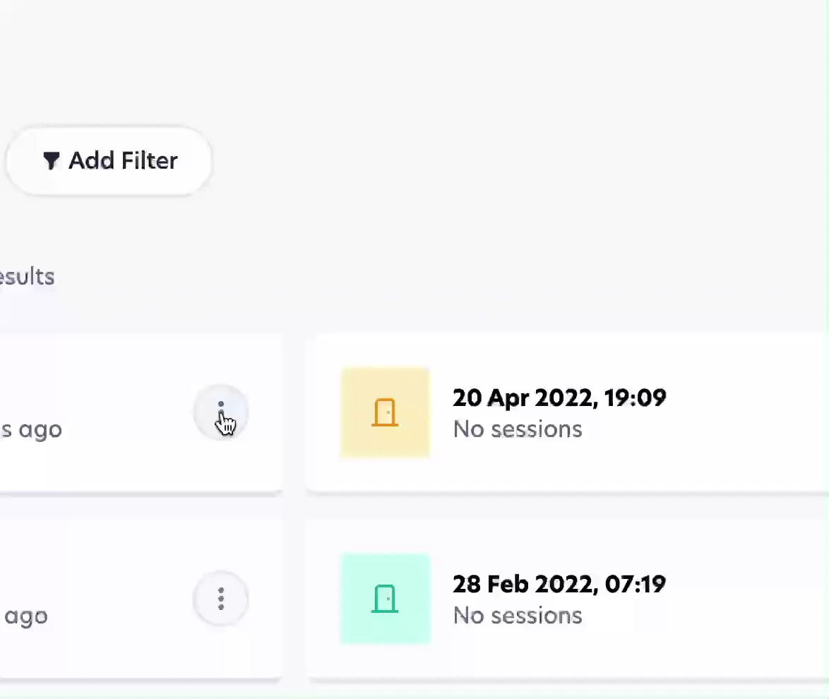Screen dimensions: 829x699
Task: Open the three-dot menu in the top row
Action: coord(221,412)
